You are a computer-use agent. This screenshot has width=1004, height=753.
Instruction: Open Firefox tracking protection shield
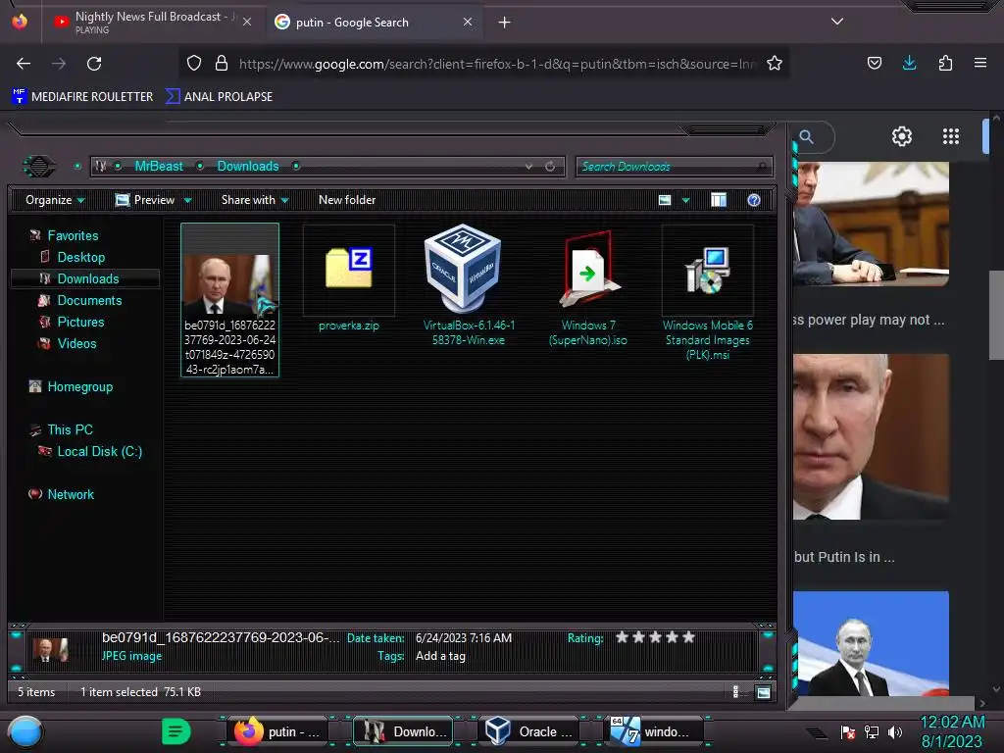pyautogui.click(x=194, y=63)
